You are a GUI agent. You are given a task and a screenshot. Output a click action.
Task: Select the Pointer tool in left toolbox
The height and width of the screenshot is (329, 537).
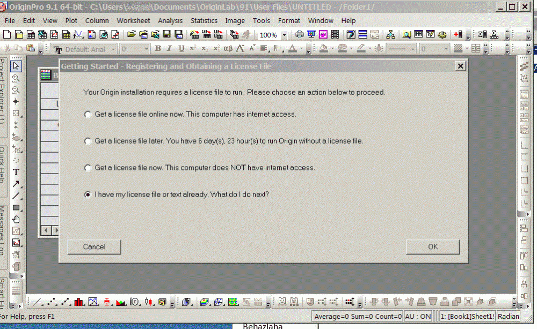pyautogui.click(x=16, y=66)
